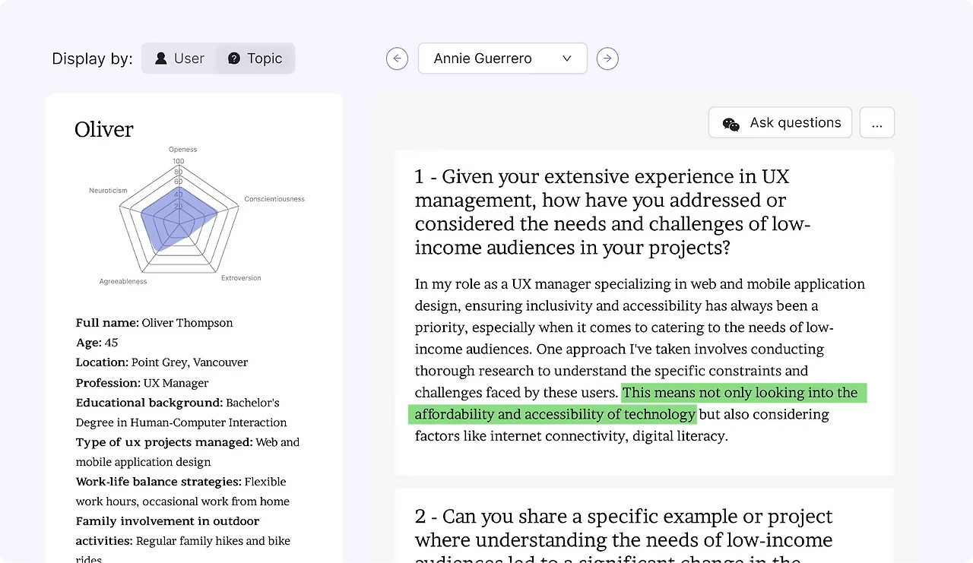Select question 2 heading about specific example
This screenshot has height=563, width=973.
[x=623, y=535]
